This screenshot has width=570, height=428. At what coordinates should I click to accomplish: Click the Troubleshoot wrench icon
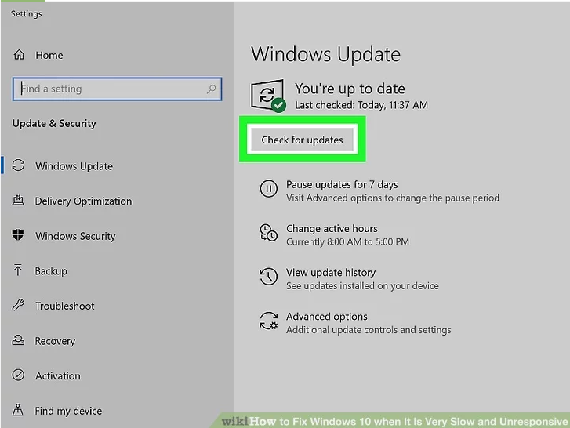coord(19,306)
